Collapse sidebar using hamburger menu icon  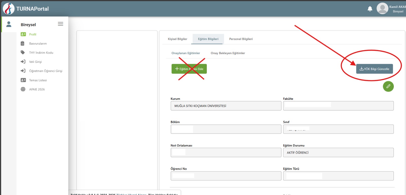pyautogui.click(x=60, y=24)
